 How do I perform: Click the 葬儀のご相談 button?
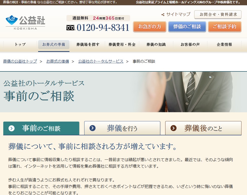[x=187, y=26]
